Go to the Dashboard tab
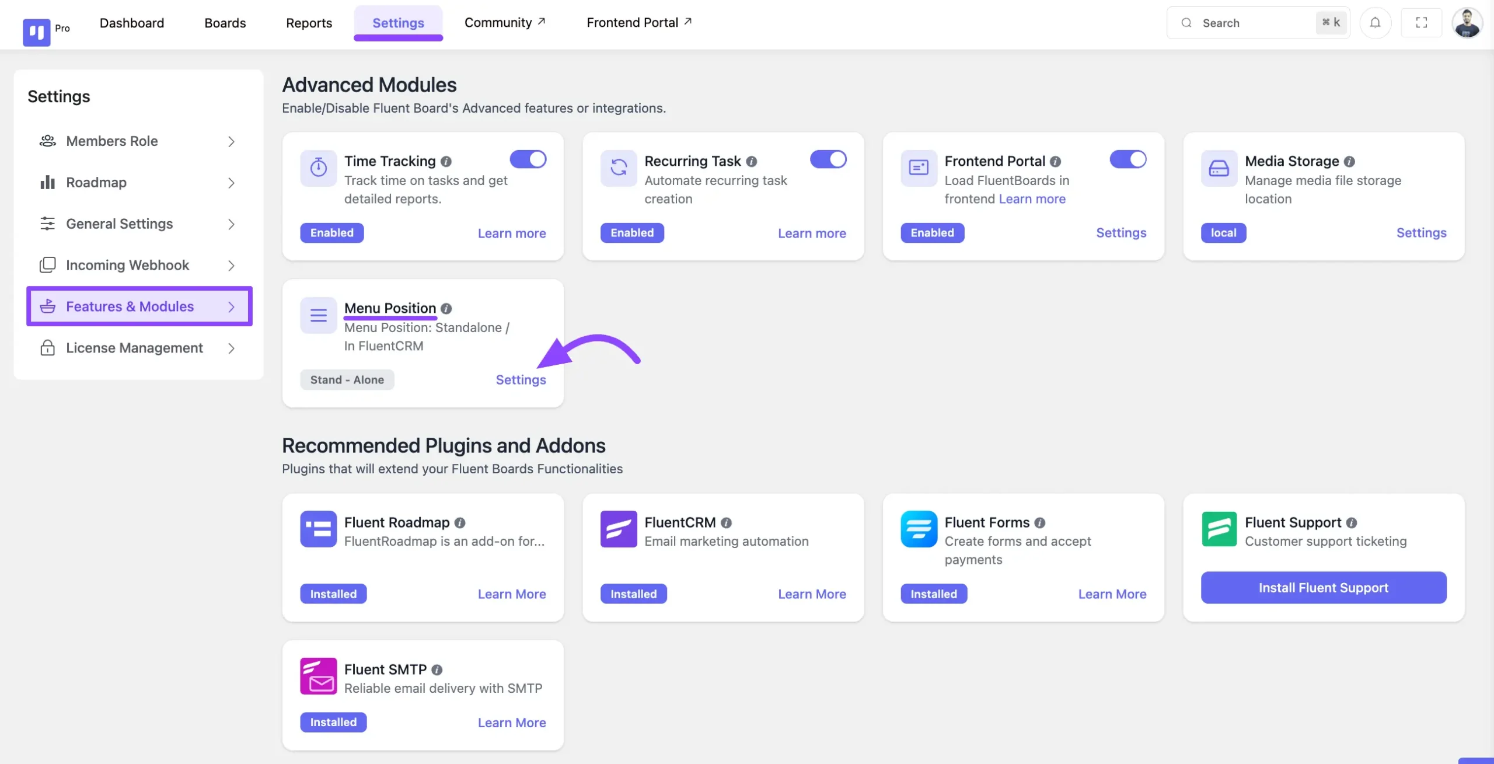The width and height of the screenshot is (1494, 764). tap(132, 23)
